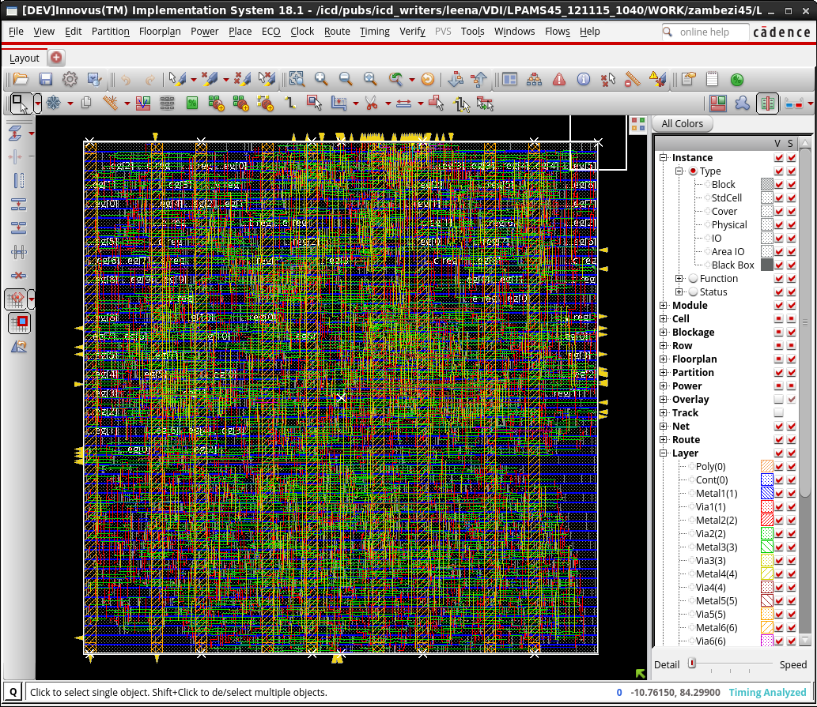Click the All Colors button
Screen dimensions: 817x707
[x=682, y=124]
